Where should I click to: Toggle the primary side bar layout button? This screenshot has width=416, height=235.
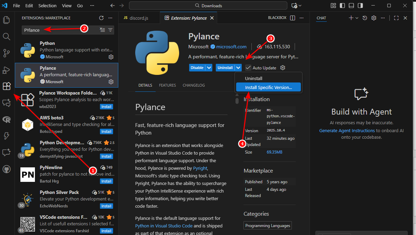342,6
